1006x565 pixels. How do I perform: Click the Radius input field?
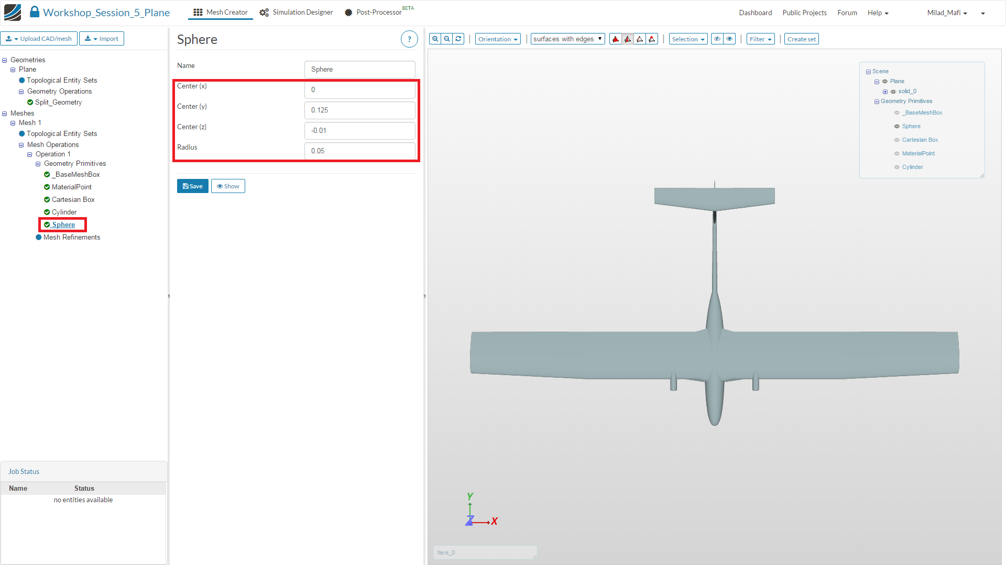click(x=359, y=151)
